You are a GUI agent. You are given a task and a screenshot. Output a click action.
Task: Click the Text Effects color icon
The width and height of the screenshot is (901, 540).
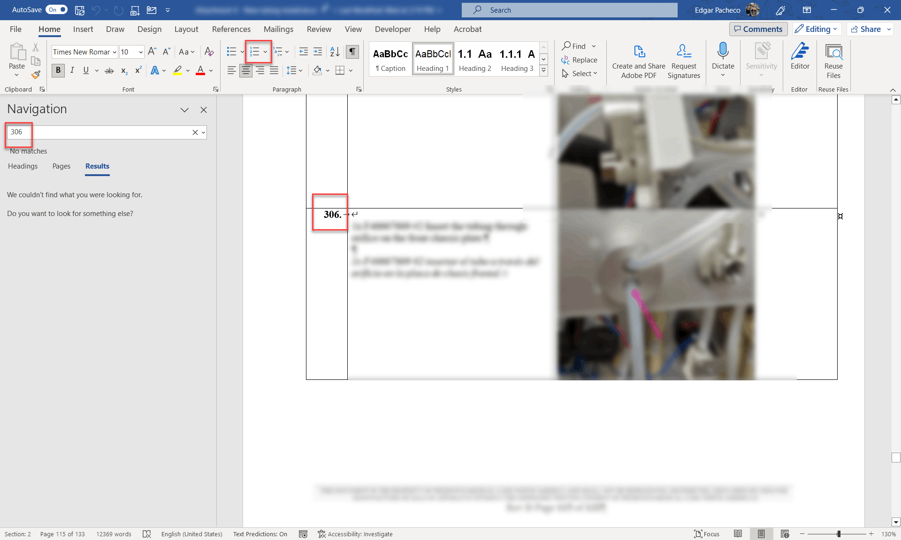pos(157,70)
